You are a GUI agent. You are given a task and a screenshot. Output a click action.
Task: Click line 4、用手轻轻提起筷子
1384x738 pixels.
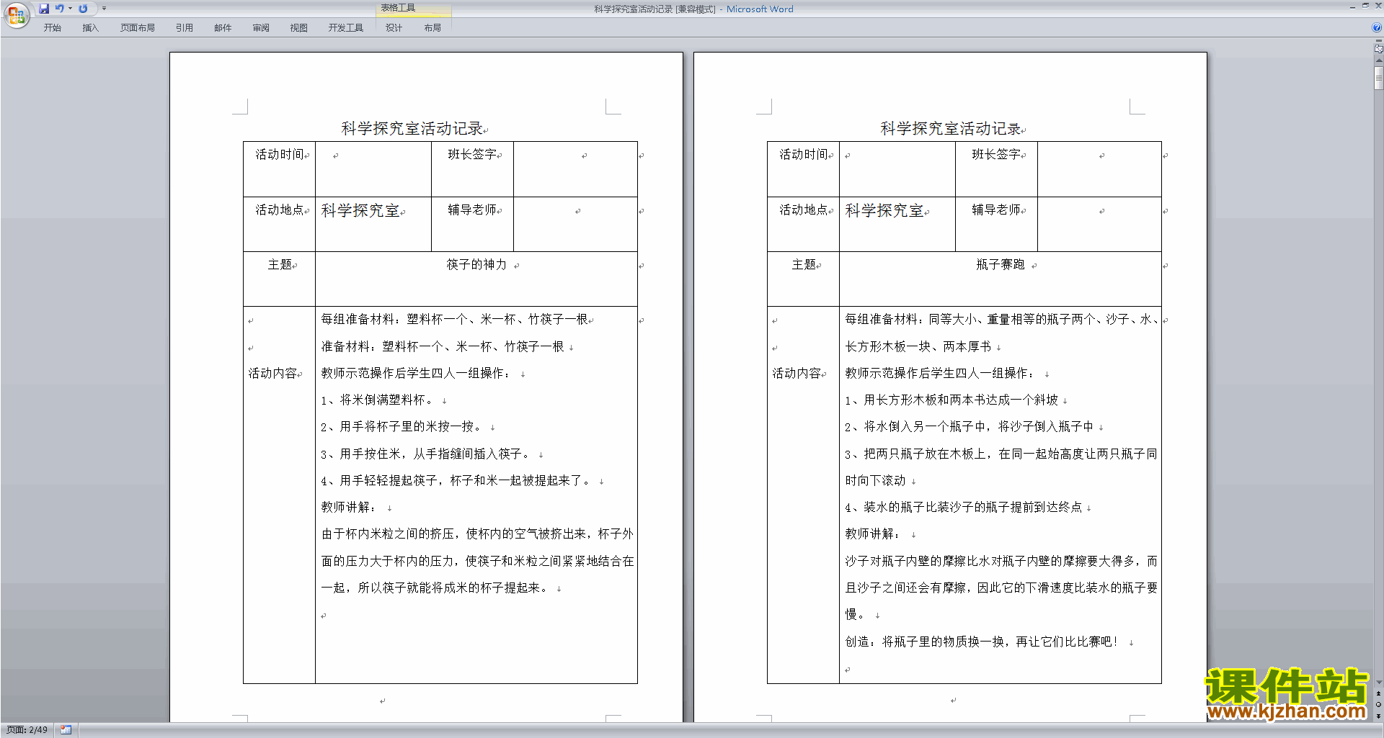point(457,481)
